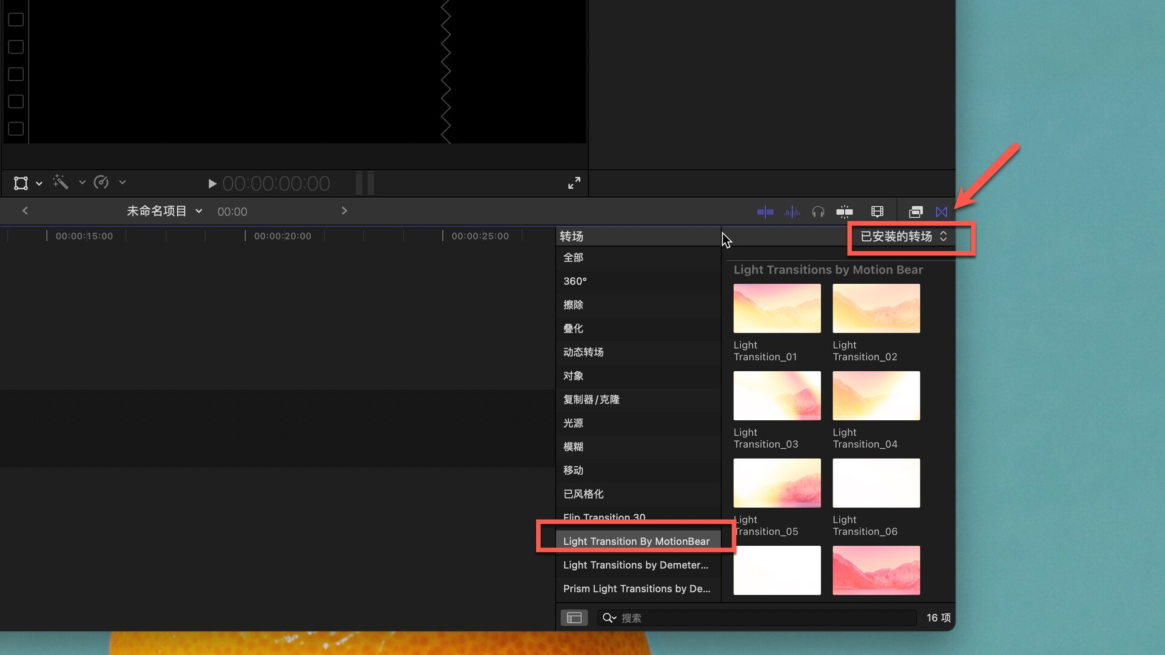Toggle timeline snapping
The width and height of the screenshot is (1165, 655).
click(845, 212)
